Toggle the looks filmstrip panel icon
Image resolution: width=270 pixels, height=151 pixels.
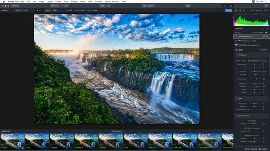point(225,6)
